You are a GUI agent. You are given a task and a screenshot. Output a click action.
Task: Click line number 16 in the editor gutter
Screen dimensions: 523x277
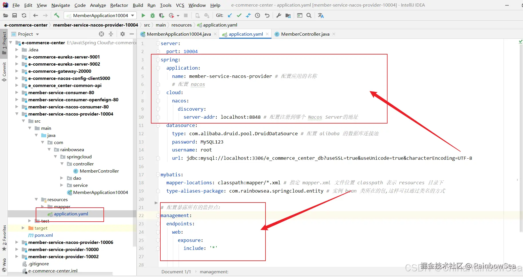tap(141, 166)
